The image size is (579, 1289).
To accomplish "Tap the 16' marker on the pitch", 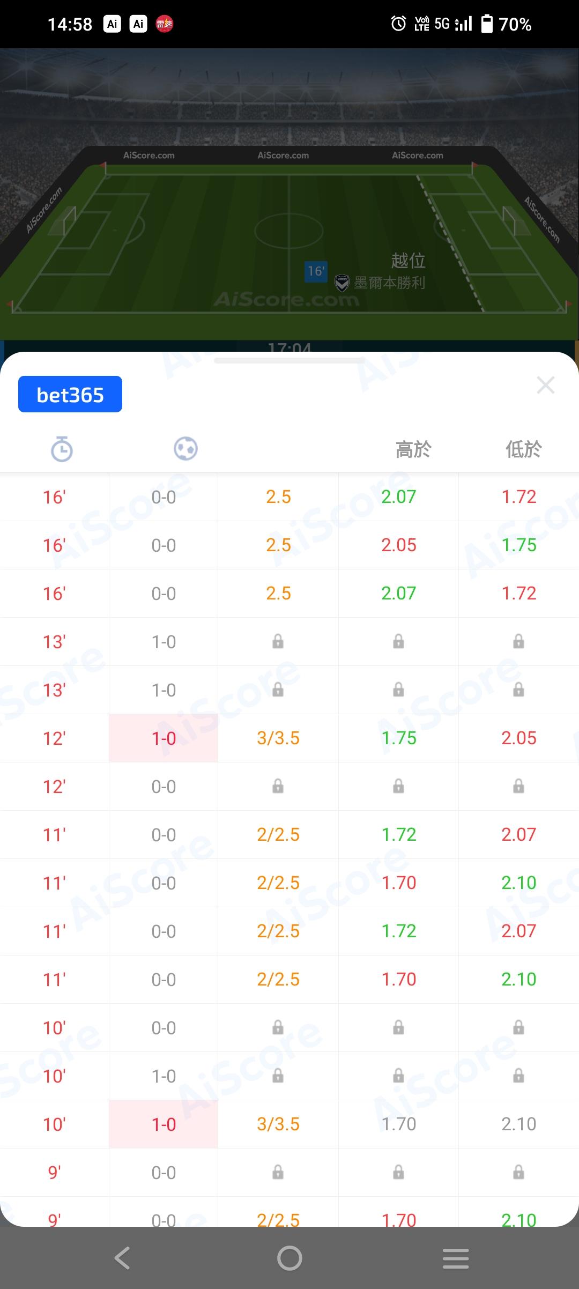I will 316,271.
